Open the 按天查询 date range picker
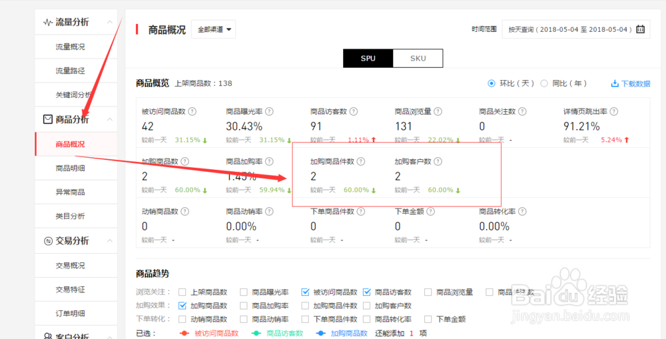666x339 pixels. [576, 29]
